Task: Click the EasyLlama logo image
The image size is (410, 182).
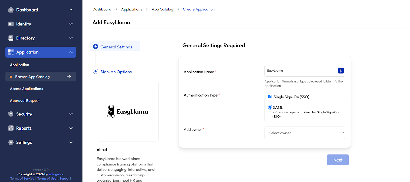Action: pyautogui.click(x=128, y=112)
